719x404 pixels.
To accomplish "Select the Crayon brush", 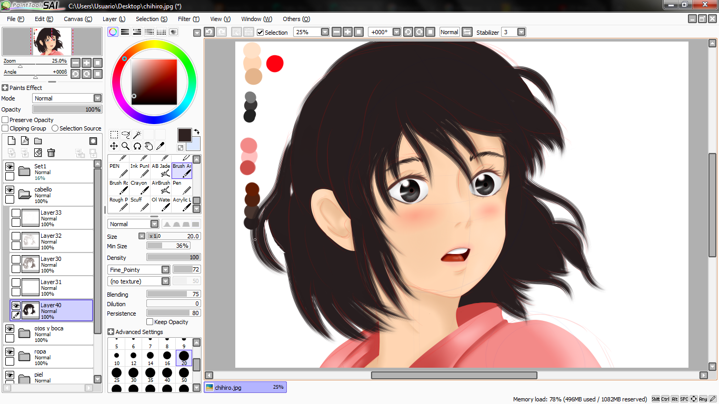I will (139, 186).
